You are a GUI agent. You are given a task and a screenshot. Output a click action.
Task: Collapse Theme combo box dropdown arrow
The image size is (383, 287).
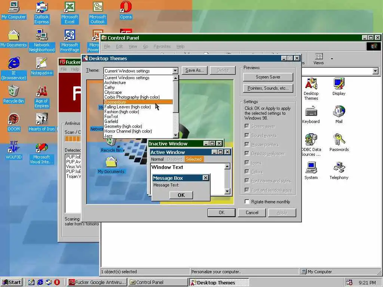175,71
